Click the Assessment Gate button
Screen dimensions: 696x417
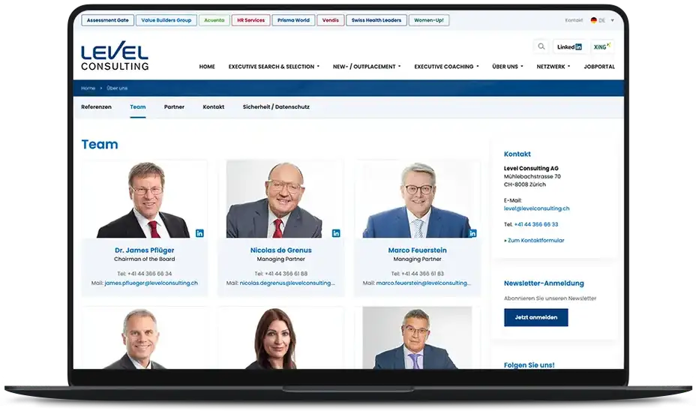click(x=108, y=20)
